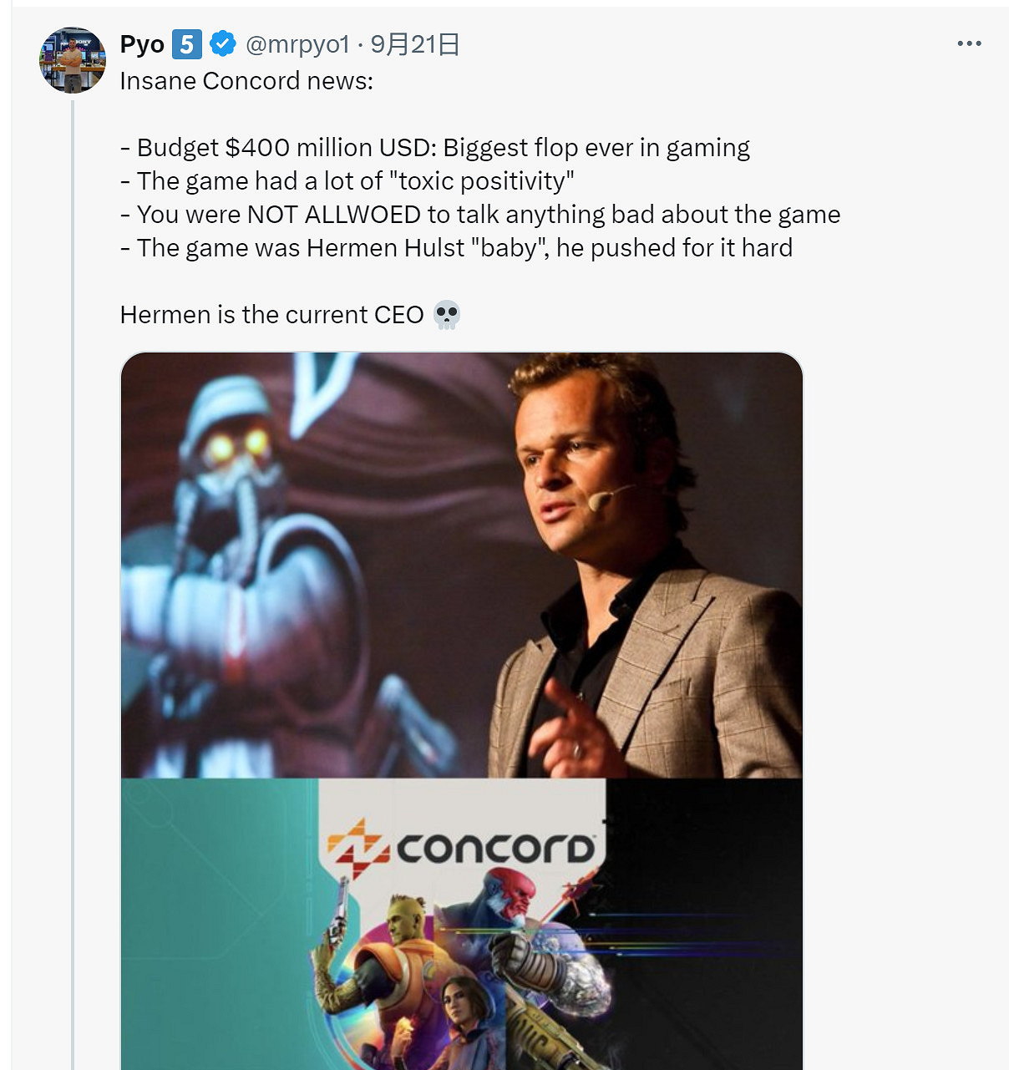
Task: Click the number 5 emoji badge
Action: point(187,43)
